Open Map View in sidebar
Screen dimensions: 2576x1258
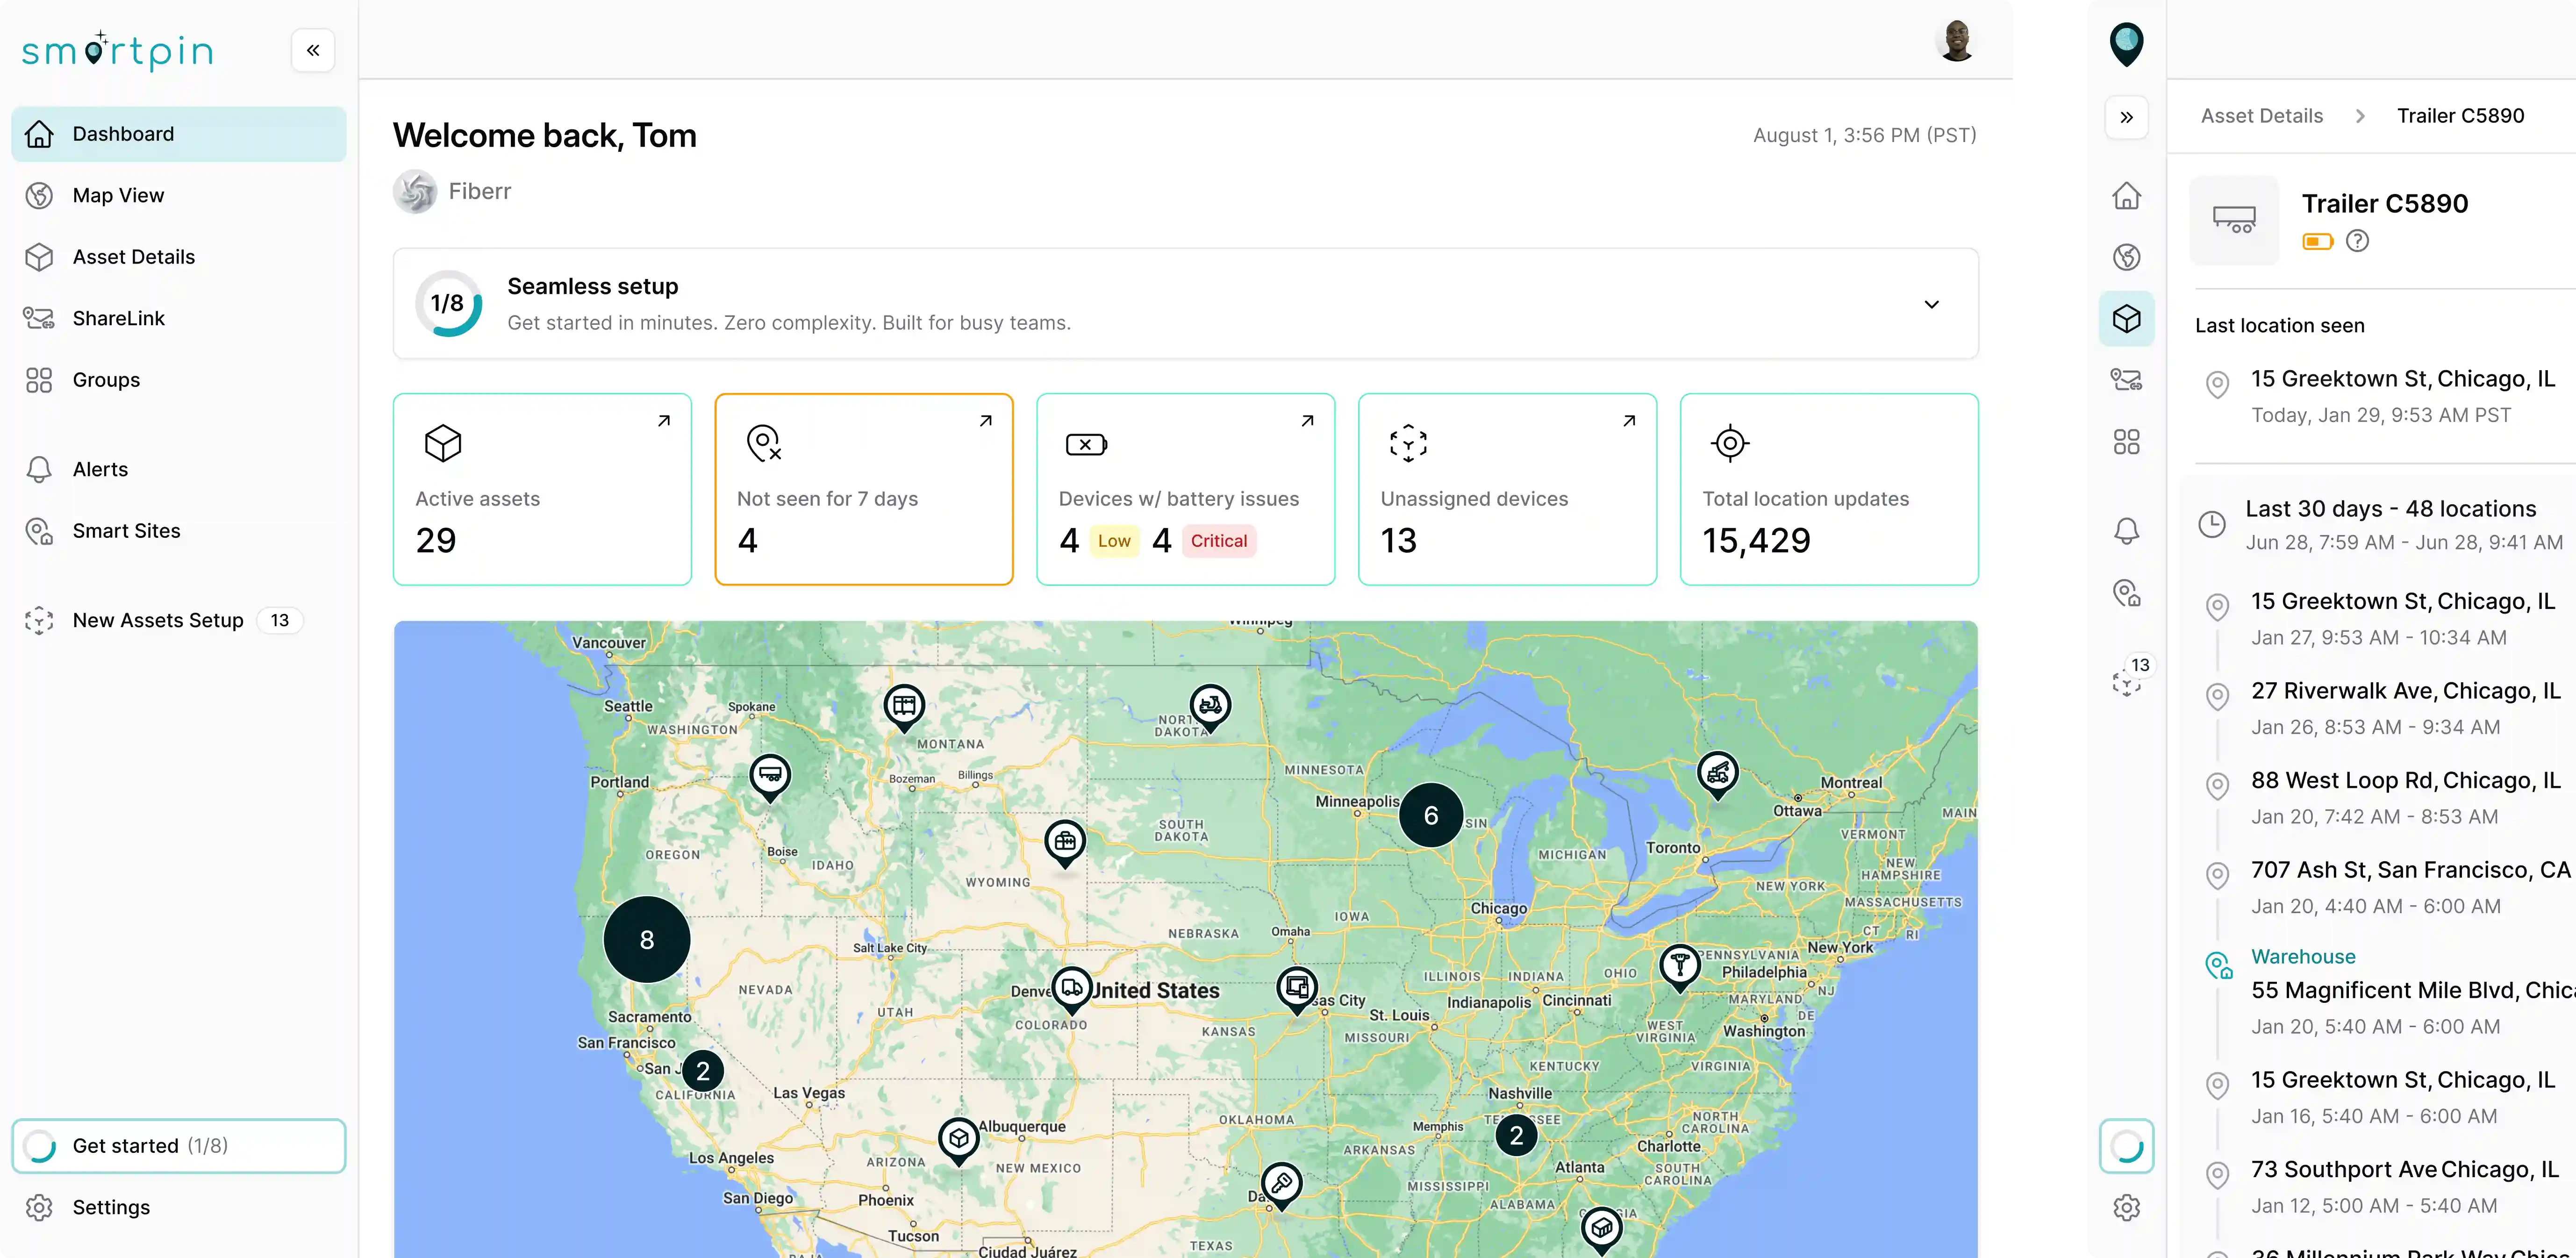click(x=118, y=195)
